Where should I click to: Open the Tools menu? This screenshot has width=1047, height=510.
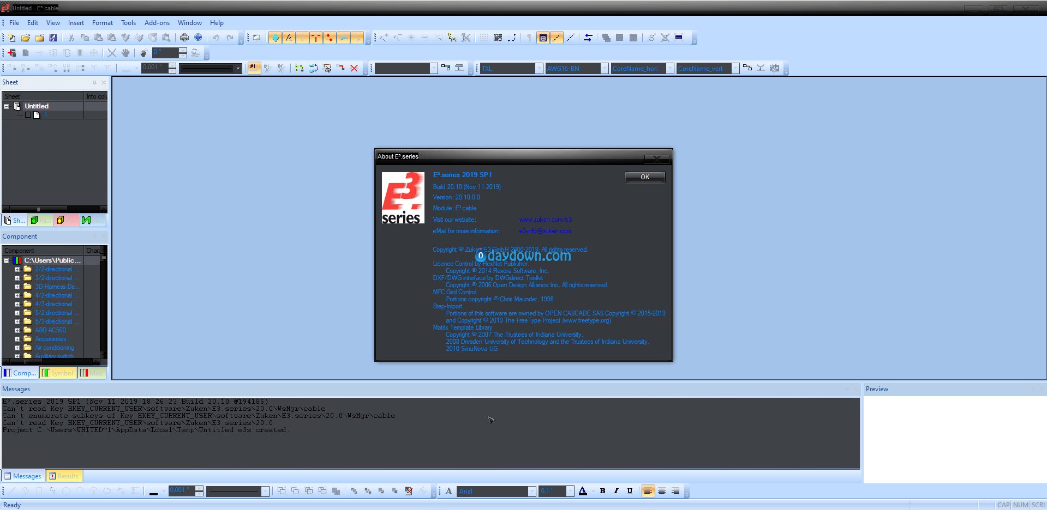tap(129, 23)
